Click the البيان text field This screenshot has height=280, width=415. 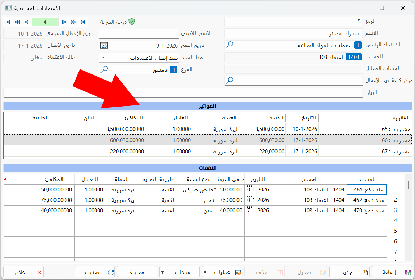183,92
